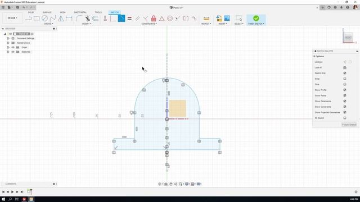Screen dimensions: 360x202
Task: Click the Pan hand navigation icon
Action: coord(171,184)
